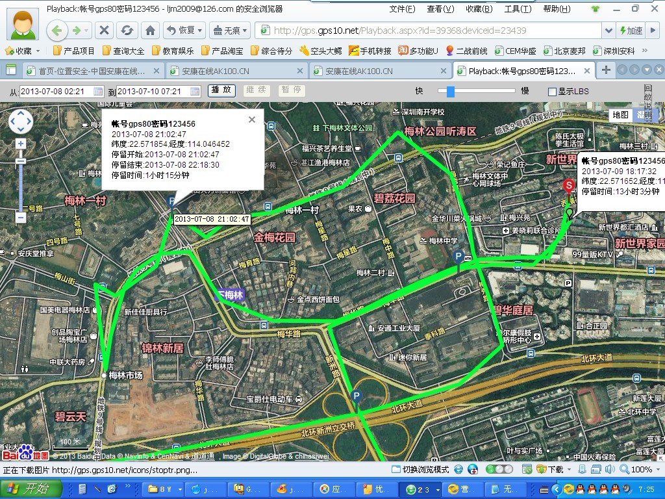Open the 帮助(H) menu

[557, 9]
